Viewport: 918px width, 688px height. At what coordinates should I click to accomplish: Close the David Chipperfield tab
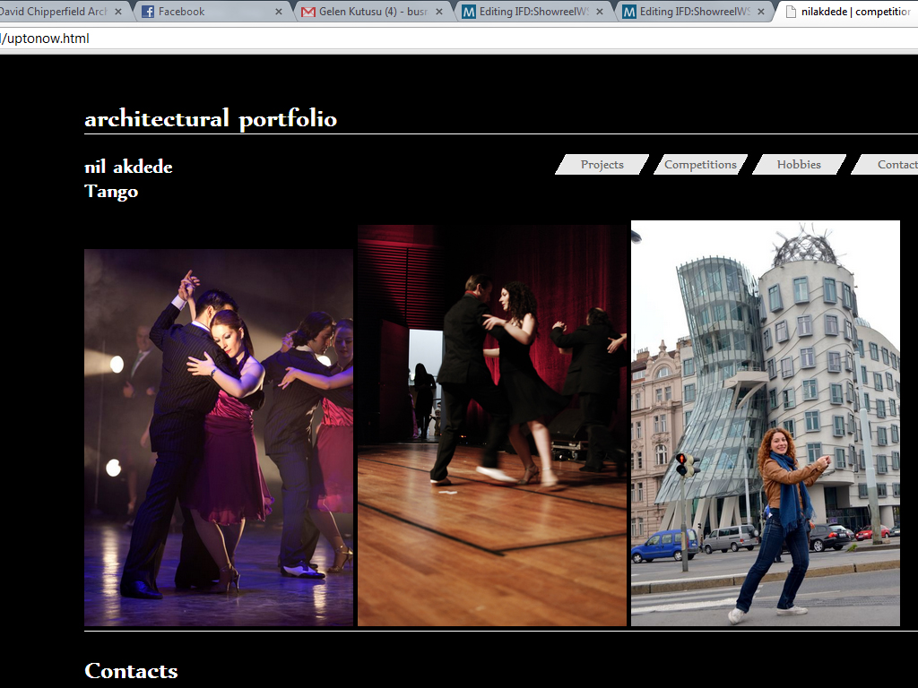(118, 12)
